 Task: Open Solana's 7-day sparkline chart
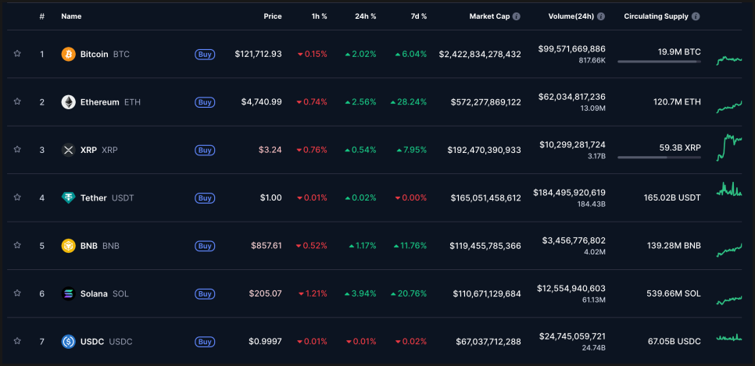pos(729,300)
